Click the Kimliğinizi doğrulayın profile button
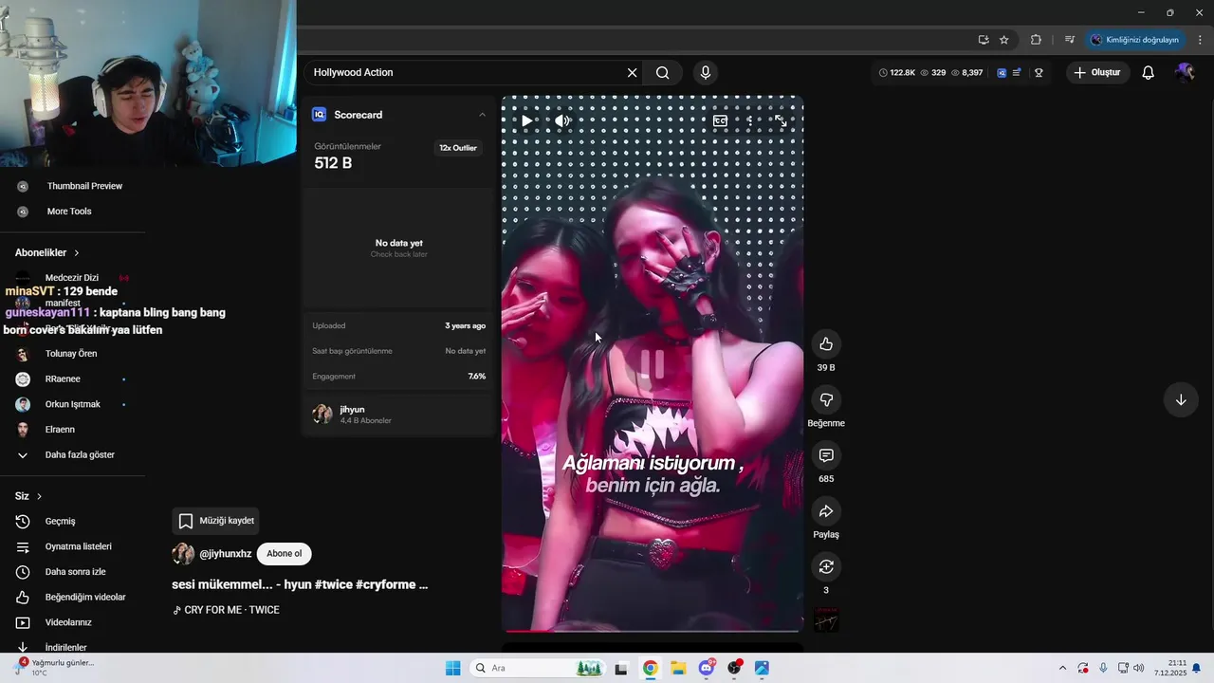The width and height of the screenshot is (1214, 683). (1134, 40)
